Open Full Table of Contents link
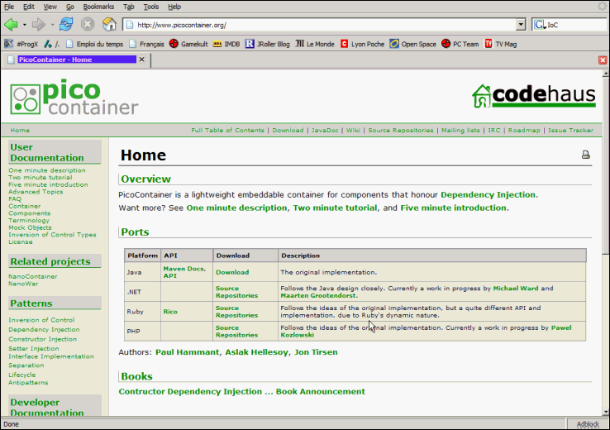 click(x=227, y=131)
